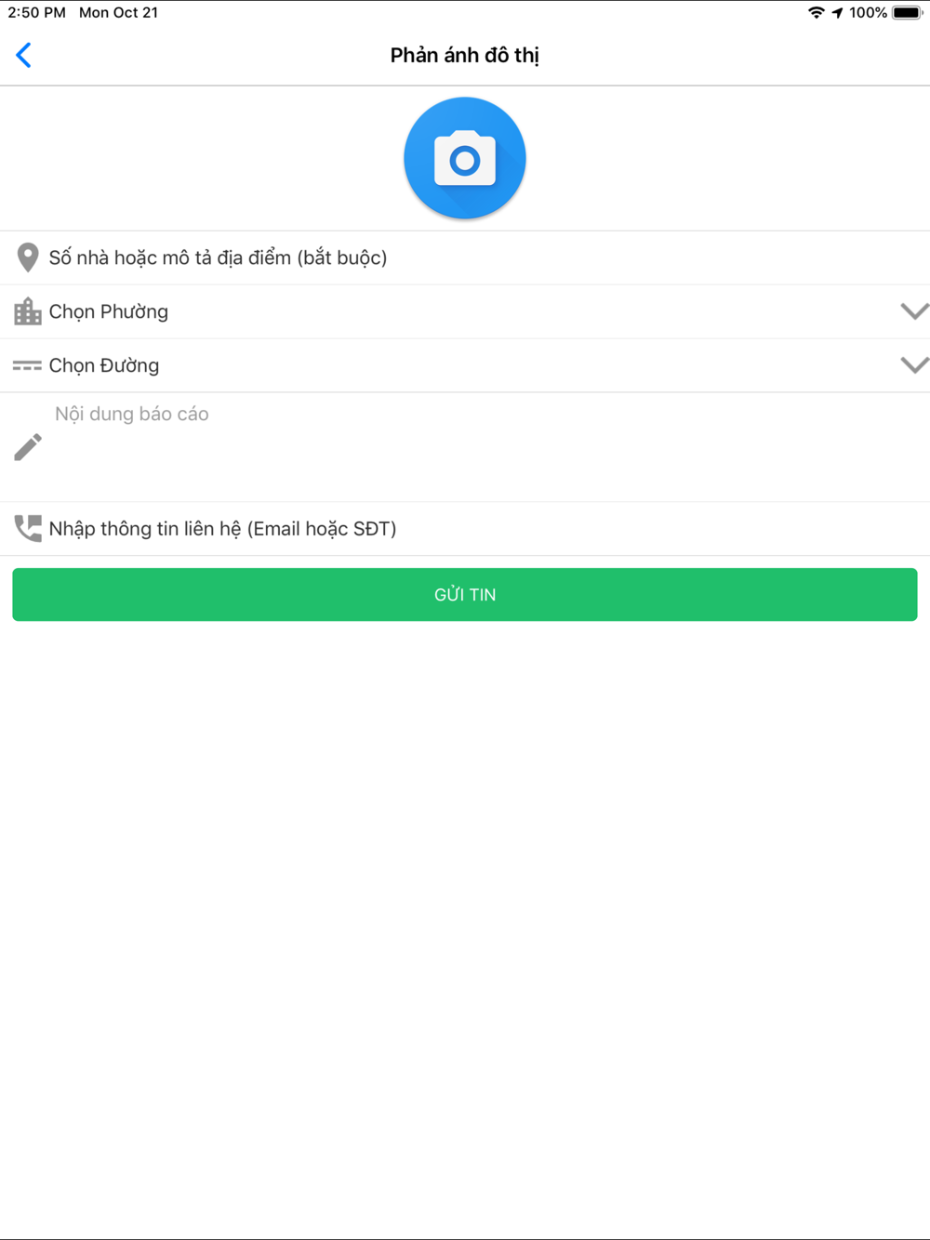The height and width of the screenshot is (1240, 930).
Task: Tap the road icon beside Chọn Đường
Action: (27, 365)
